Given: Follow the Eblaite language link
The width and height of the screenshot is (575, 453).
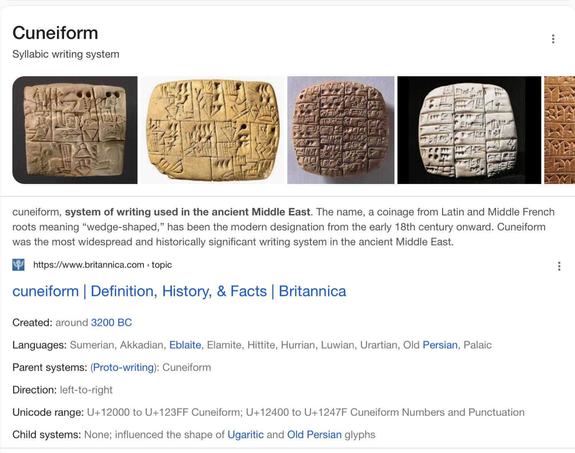Looking at the screenshot, I should pos(185,345).
